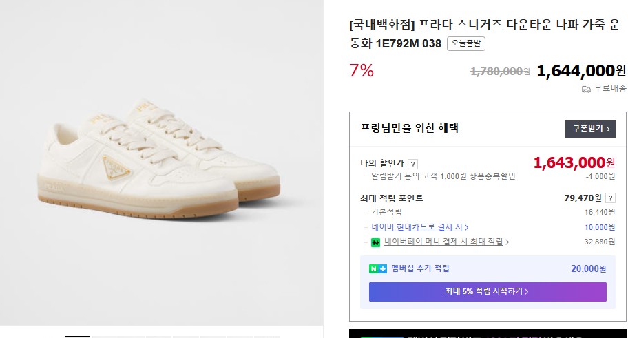628x338 pixels.
Task: Click the question mark beside 최대 적립 포인트
Action: [x=610, y=198]
